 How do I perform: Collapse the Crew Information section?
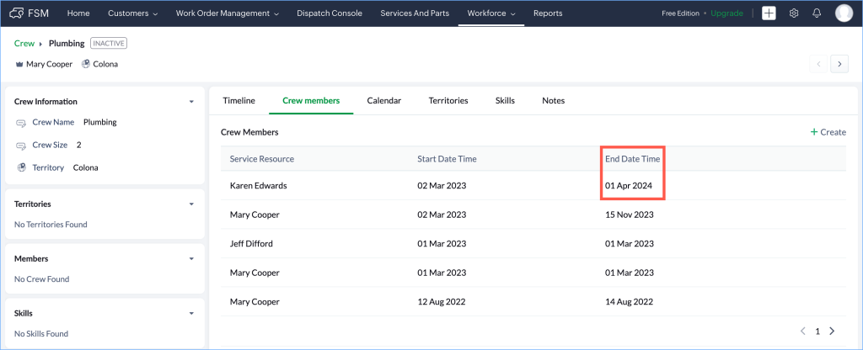191,102
